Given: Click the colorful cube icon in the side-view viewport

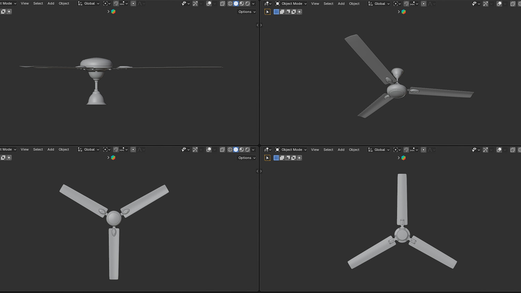Looking at the screenshot, I should tap(113, 11).
